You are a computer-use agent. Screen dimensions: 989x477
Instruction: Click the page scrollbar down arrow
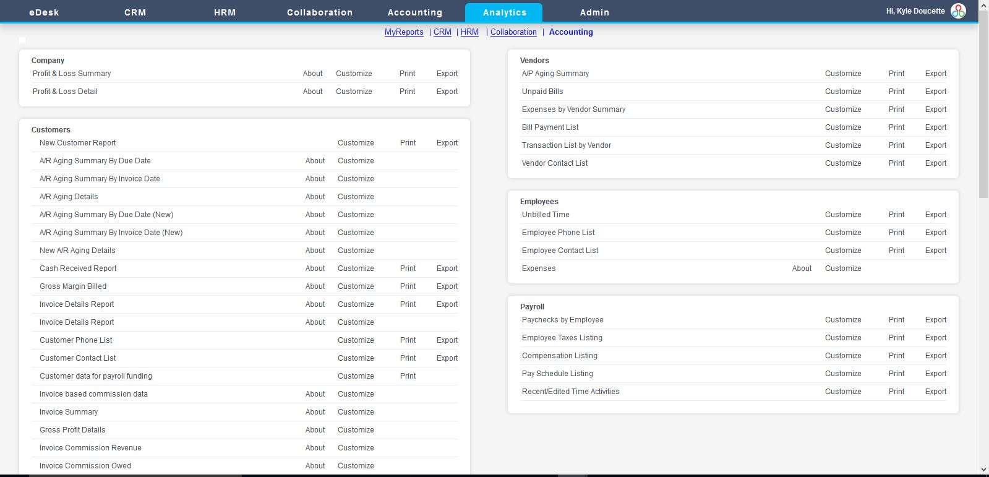(x=983, y=470)
